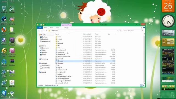The height and width of the screenshot is (99, 176).
Task: Open Yahoo Messenger desktop shortcut
Action: click(x=12, y=21)
